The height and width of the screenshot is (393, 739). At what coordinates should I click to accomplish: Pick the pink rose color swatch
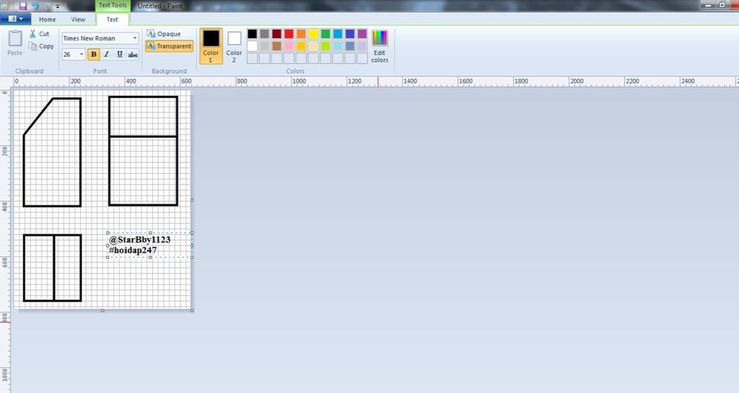coord(289,46)
